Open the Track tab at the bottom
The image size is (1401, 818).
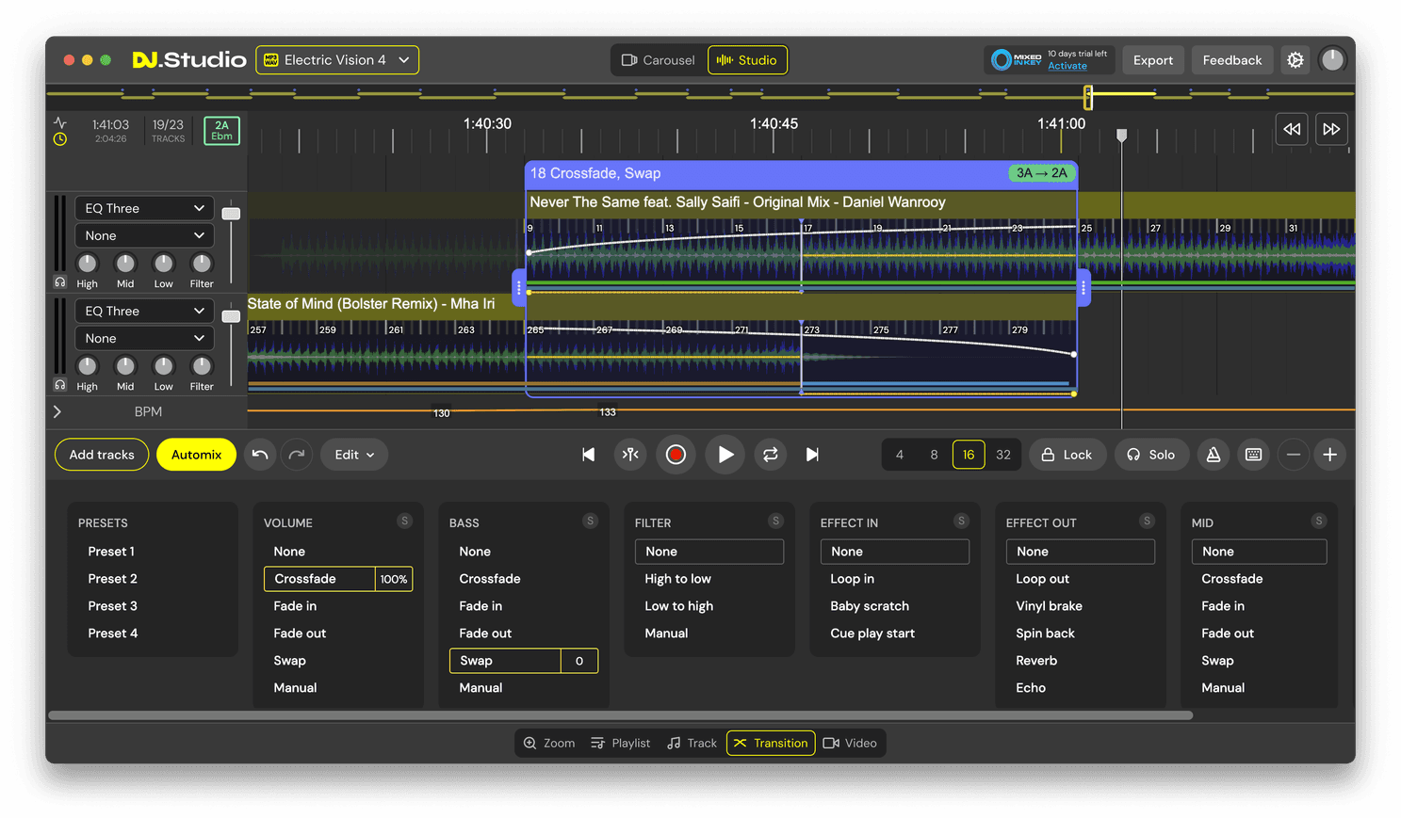tap(692, 743)
